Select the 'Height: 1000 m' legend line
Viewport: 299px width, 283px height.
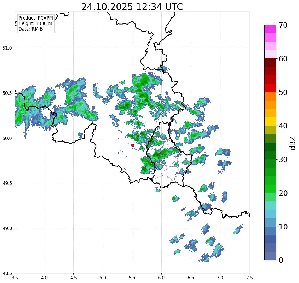pyautogui.click(x=35, y=23)
